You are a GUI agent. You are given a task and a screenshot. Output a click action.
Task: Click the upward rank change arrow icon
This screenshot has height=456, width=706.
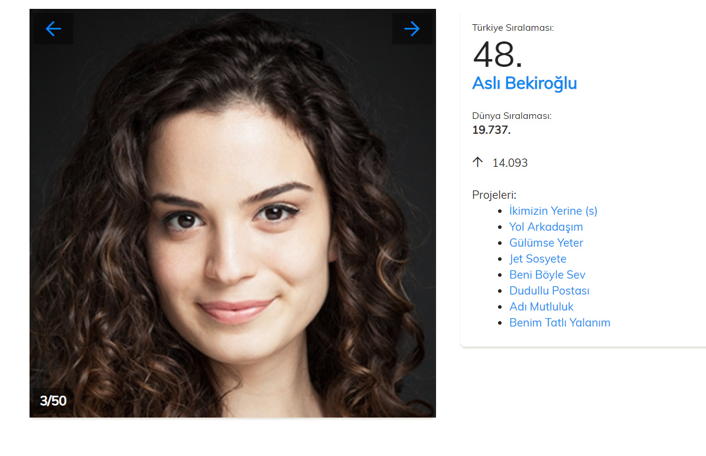pyautogui.click(x=478, y=162)
